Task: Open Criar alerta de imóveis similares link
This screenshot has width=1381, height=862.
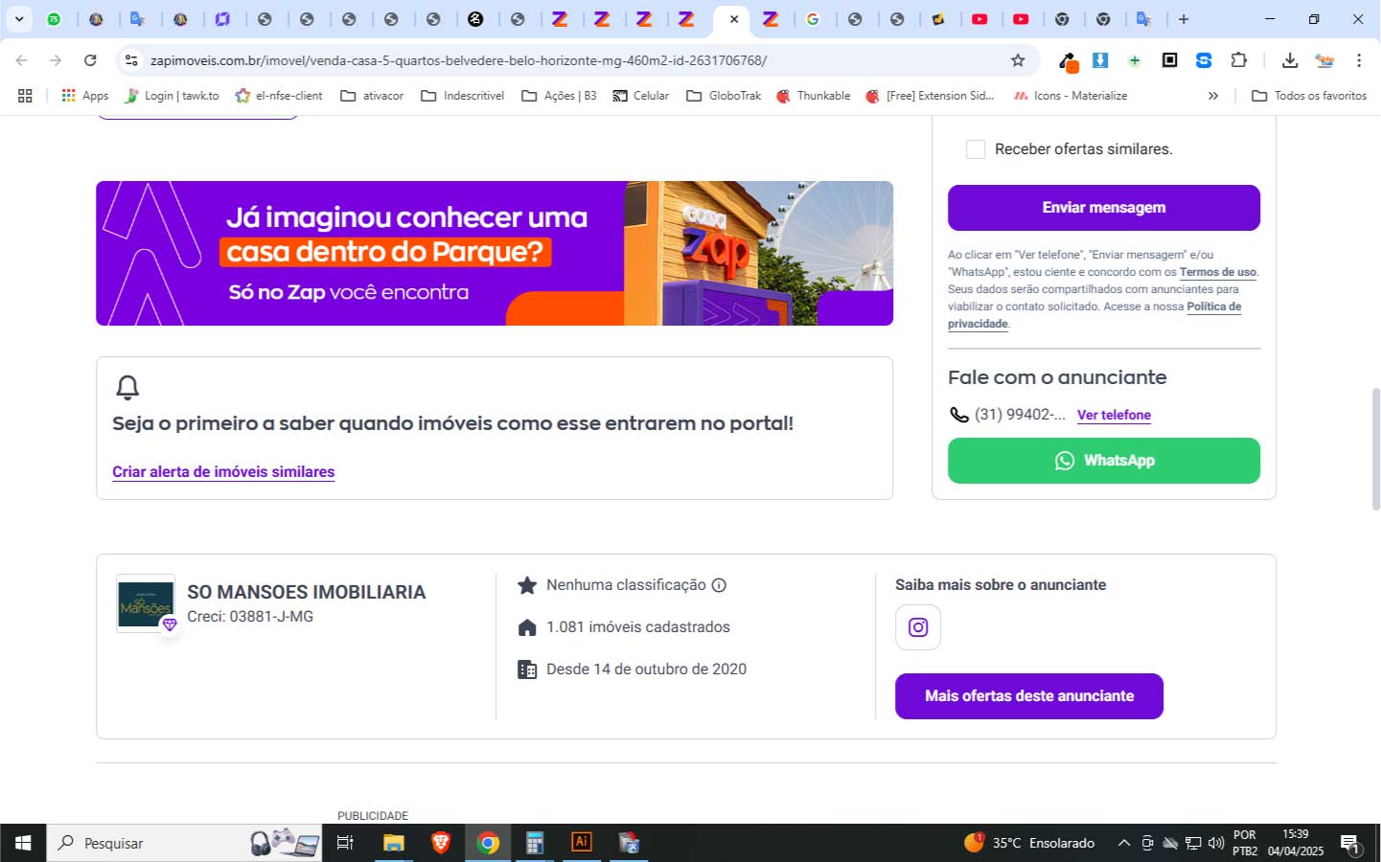Action: (x=223, y=471)
